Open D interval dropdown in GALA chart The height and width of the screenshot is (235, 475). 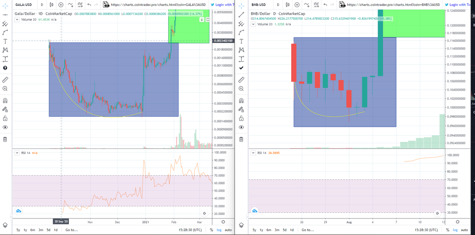[42, 5]
